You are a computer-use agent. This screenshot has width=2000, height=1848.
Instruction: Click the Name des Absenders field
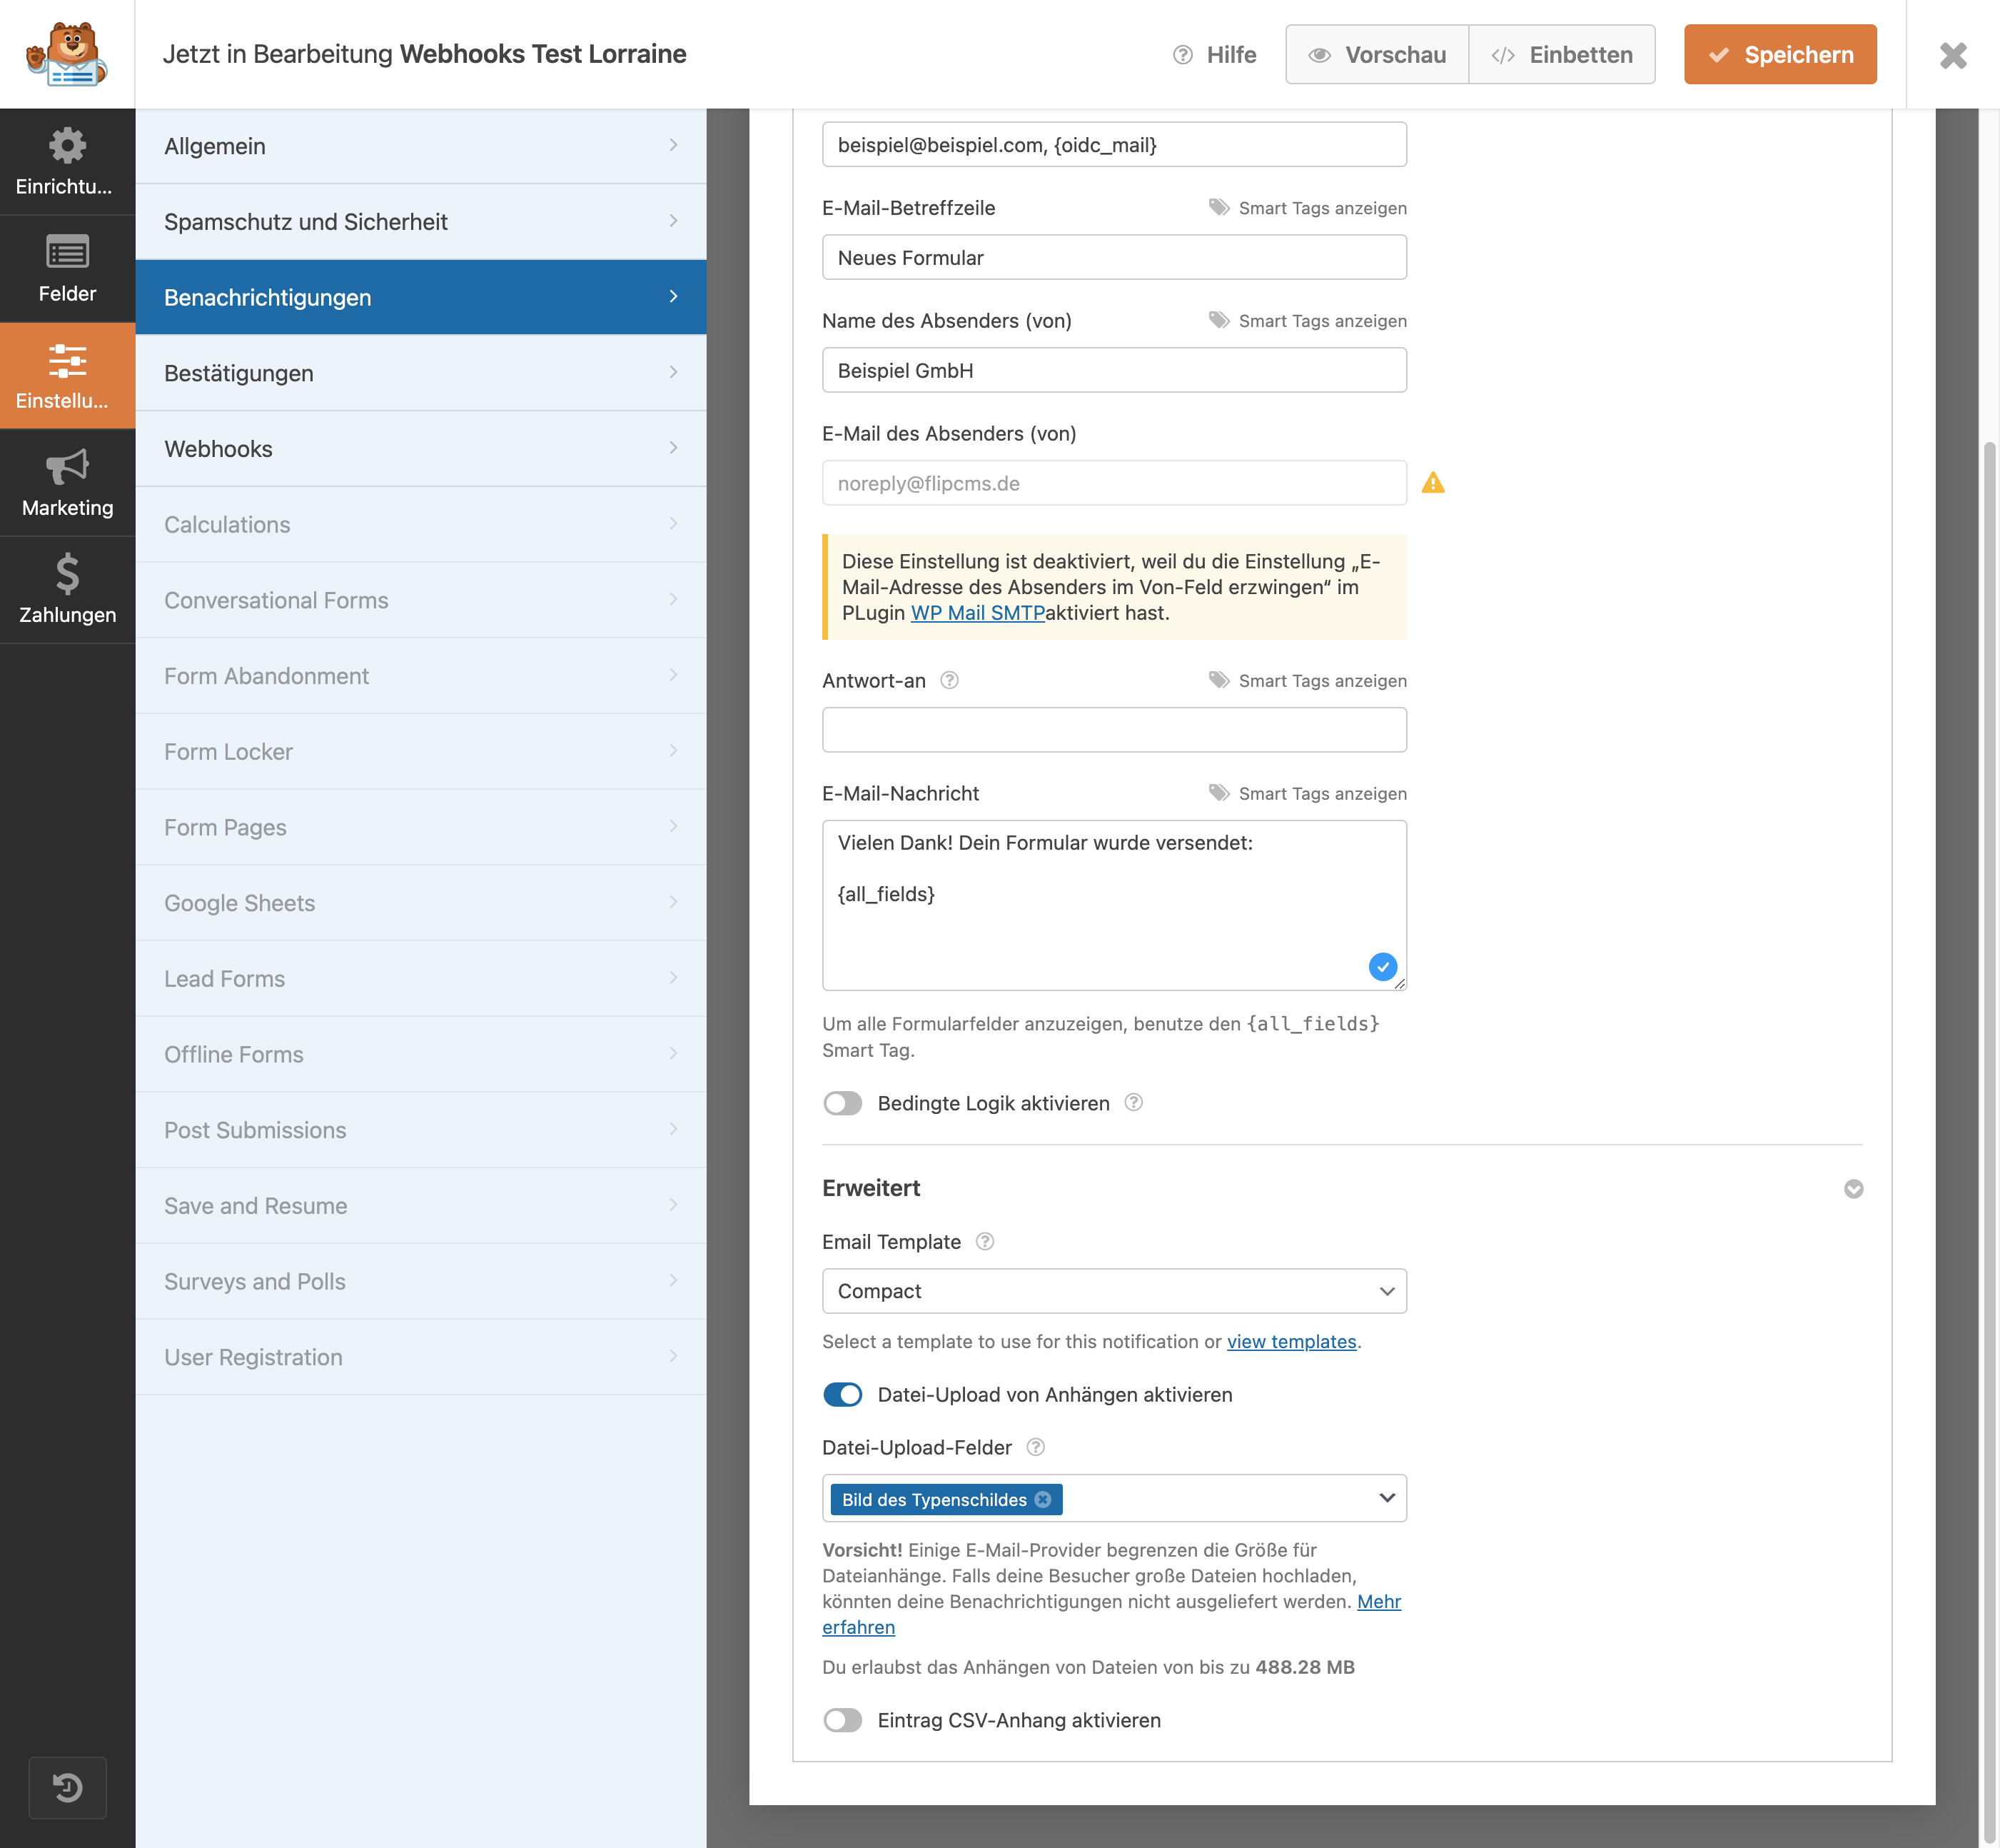(x=1114, y=370)
